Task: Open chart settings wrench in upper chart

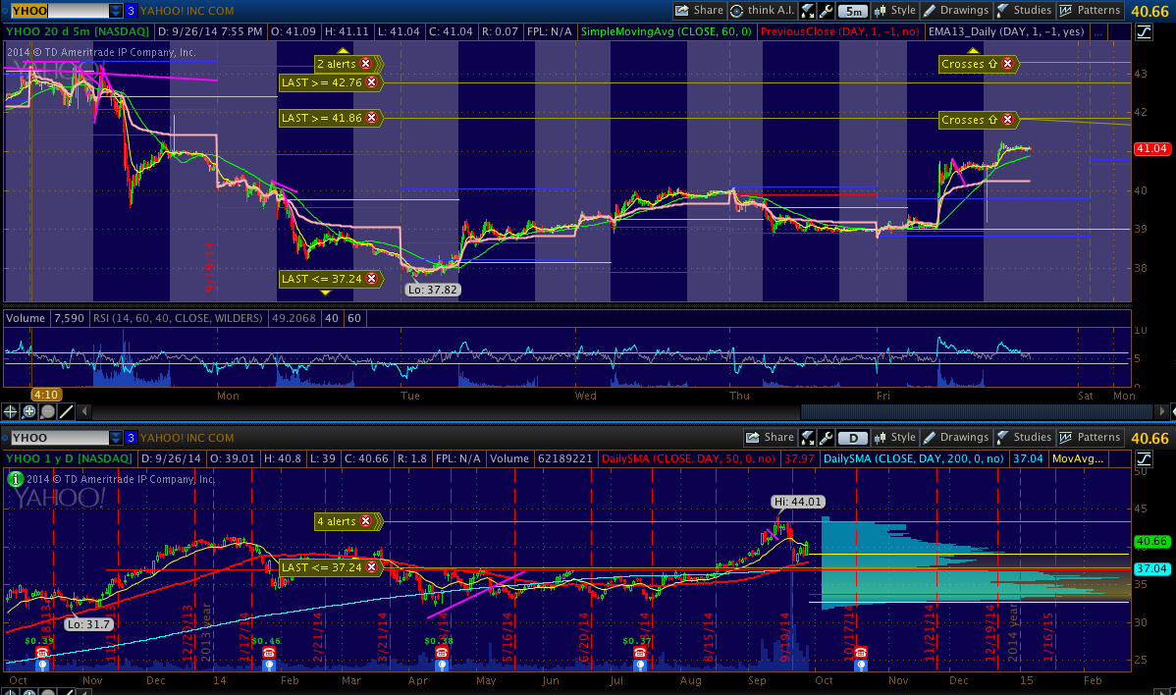Action: [x=827, y=11]
